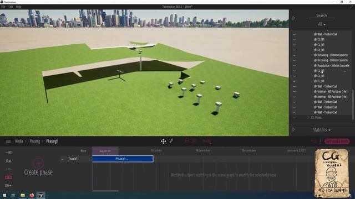Click the dimmed undo arrow on phasing toolbar
Image resolution: width=355 pixels, height=199 pixels.
pyautogui.click(x=314, y=142)
